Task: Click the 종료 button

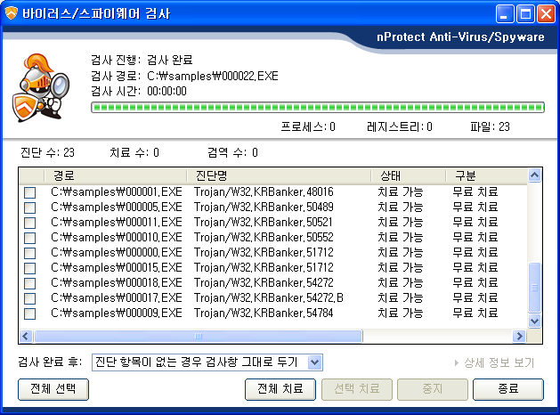Action: coord(508,389)
